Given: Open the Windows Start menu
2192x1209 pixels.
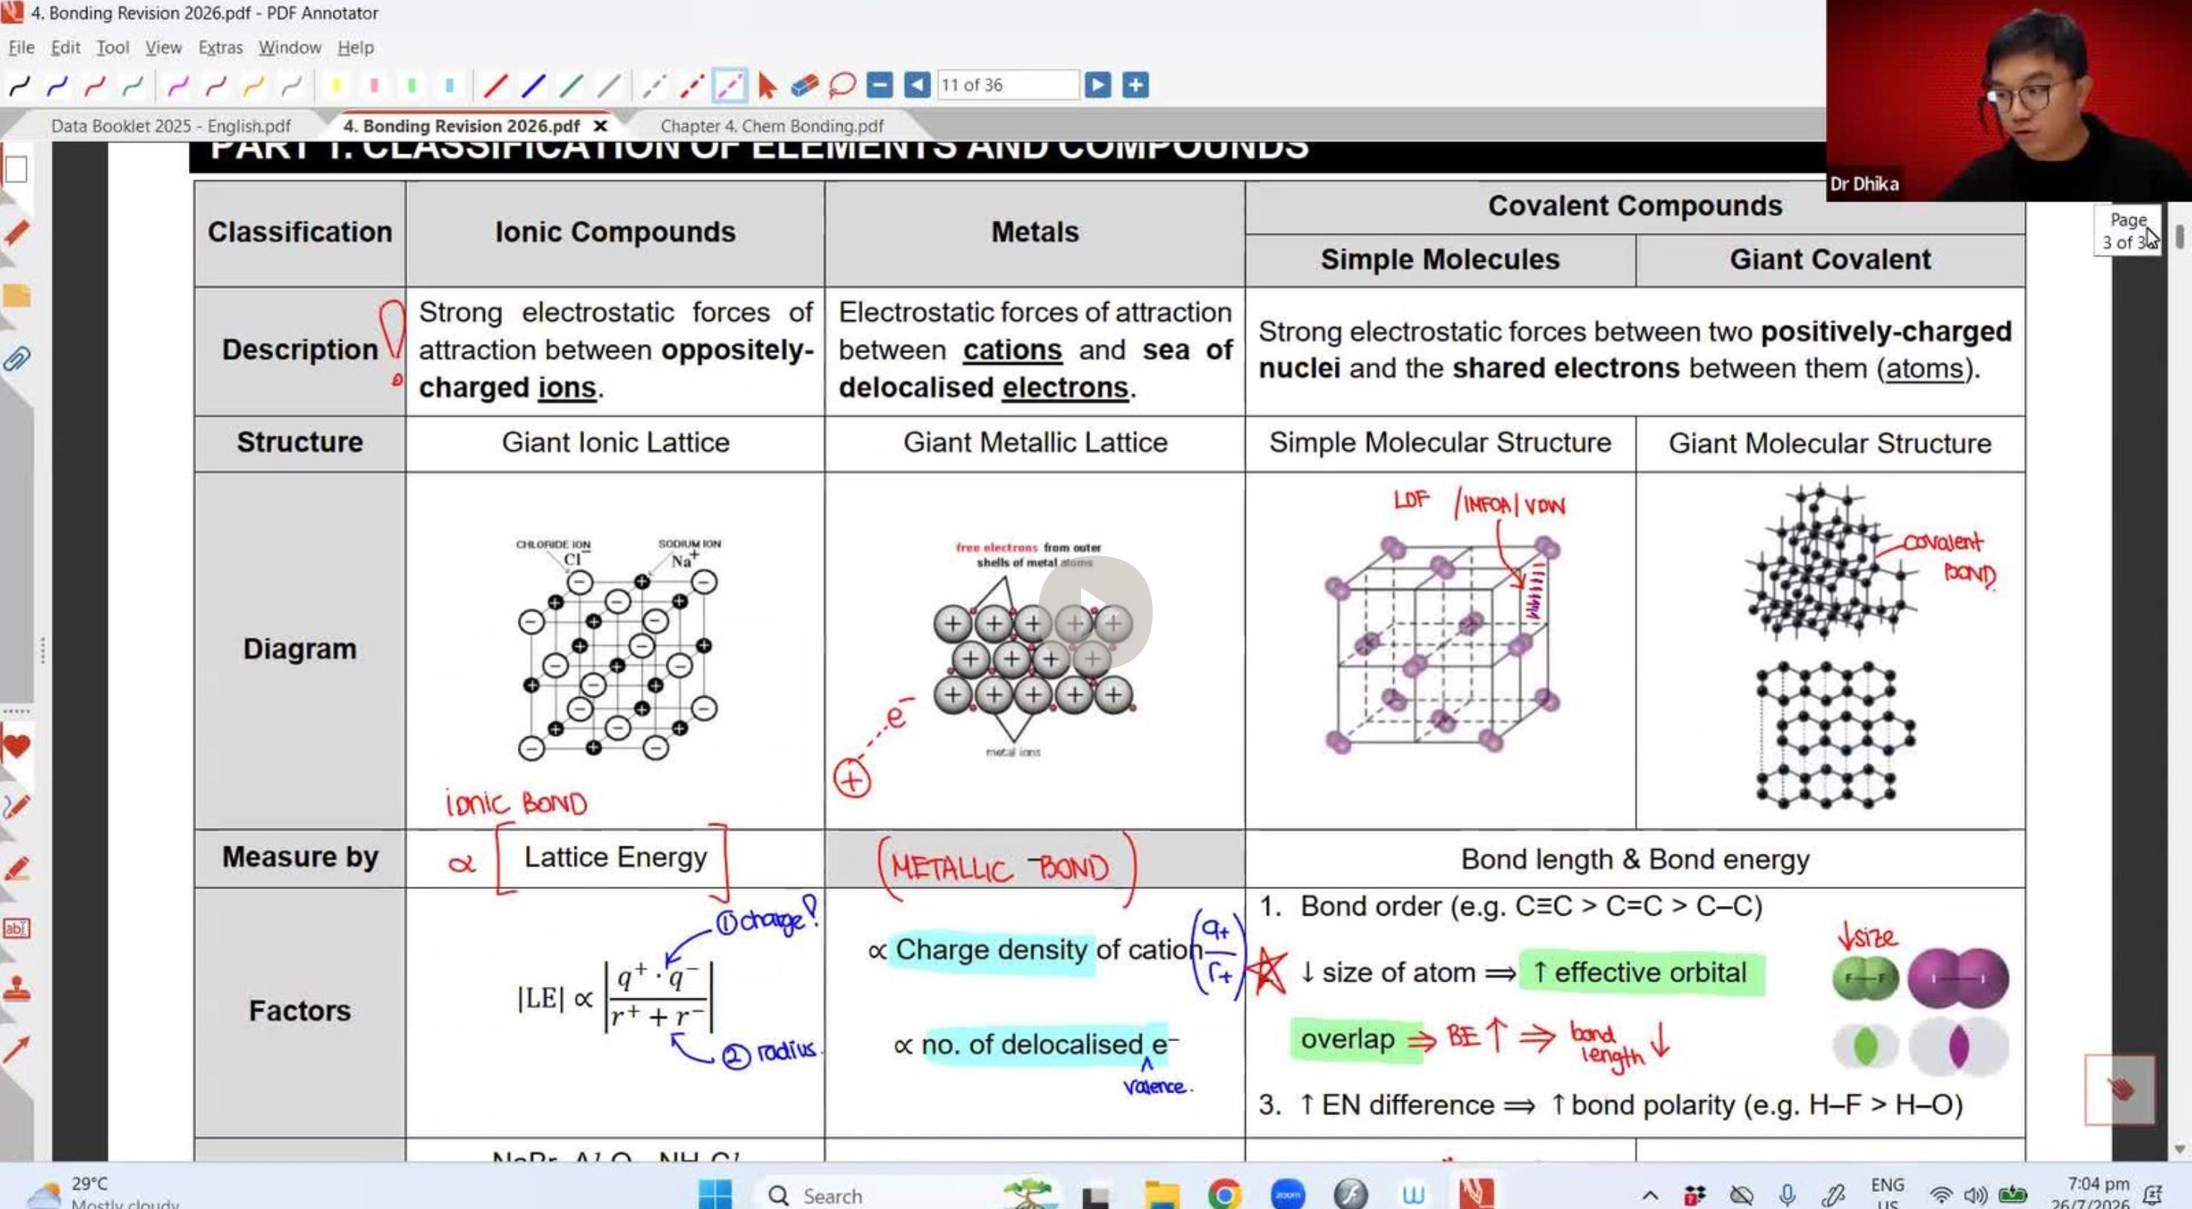Looking at the screenshot, I should click(x=715, y=1195).
